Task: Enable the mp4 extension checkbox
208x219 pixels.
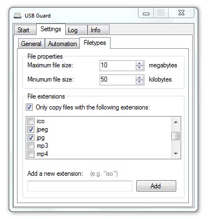Action: (x=31, y=154)
